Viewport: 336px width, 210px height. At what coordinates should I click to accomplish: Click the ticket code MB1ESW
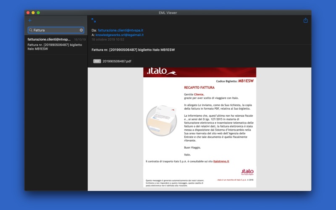tap(246, 81)
